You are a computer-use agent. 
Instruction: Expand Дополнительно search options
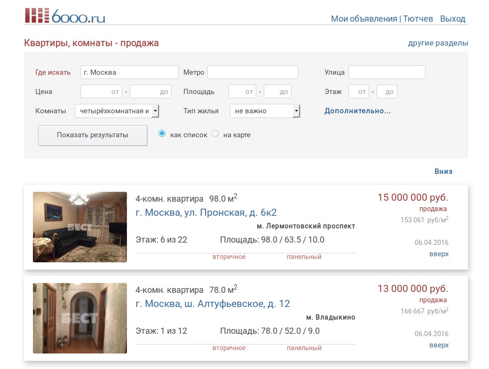point(357,111)
